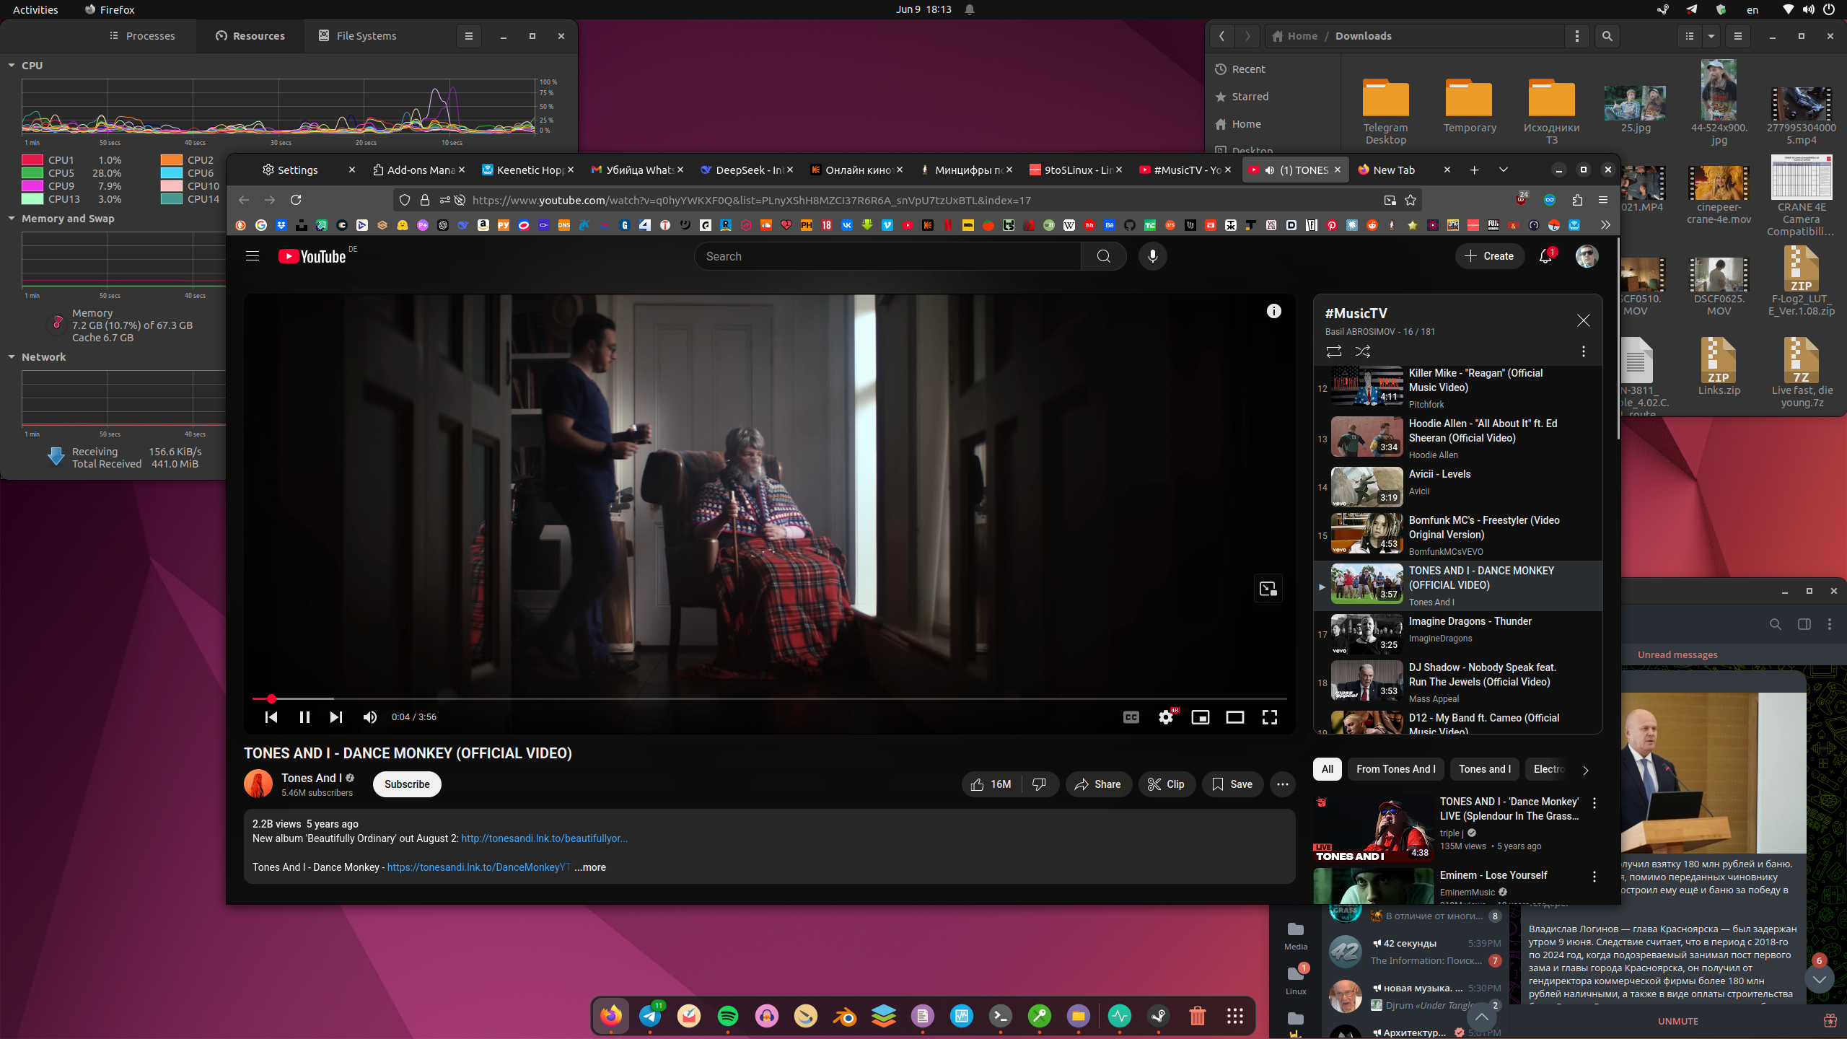Open YouTube account avatar menu
Viewport: 1847px width, 1039px height.
[x=1587, y=256]
